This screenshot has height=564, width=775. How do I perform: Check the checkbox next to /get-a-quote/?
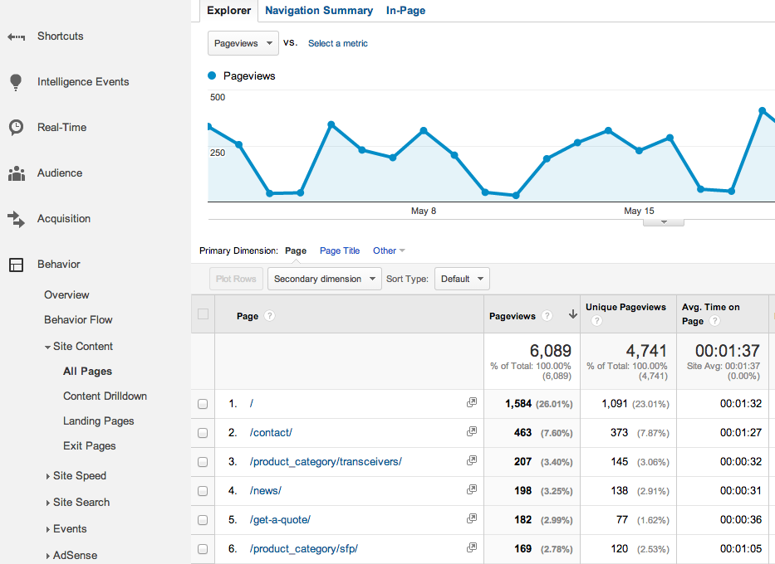point(203,519)
